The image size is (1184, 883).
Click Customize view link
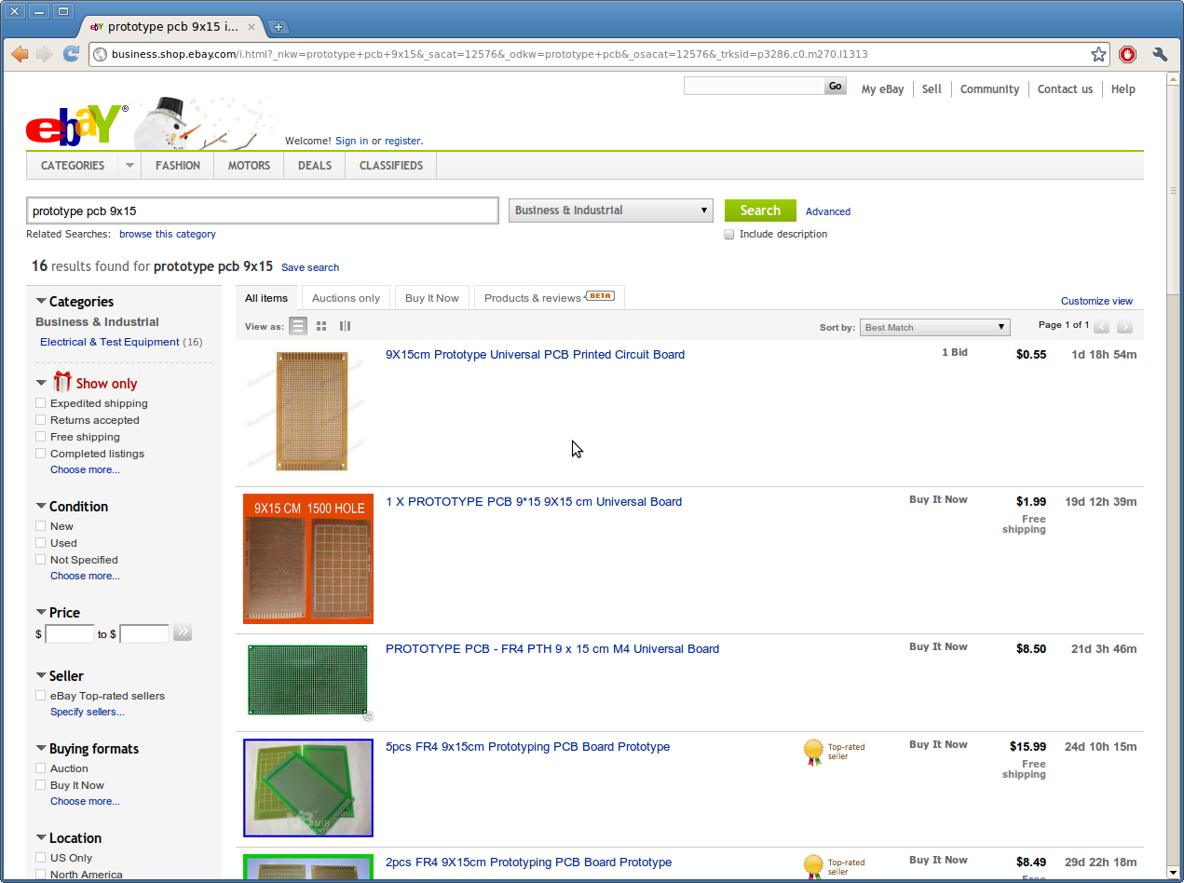[1096, 301]
